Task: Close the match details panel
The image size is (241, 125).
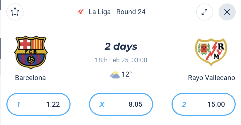Action: click(227, 12)
